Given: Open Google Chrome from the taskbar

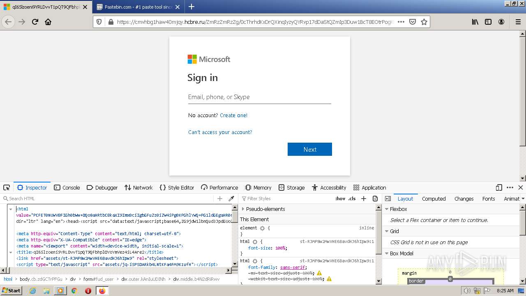Looking at the screenshot, I should pyautogui.click(x=74, y=291).
